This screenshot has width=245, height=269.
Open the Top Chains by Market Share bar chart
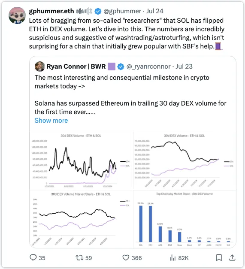pos(185,219)
